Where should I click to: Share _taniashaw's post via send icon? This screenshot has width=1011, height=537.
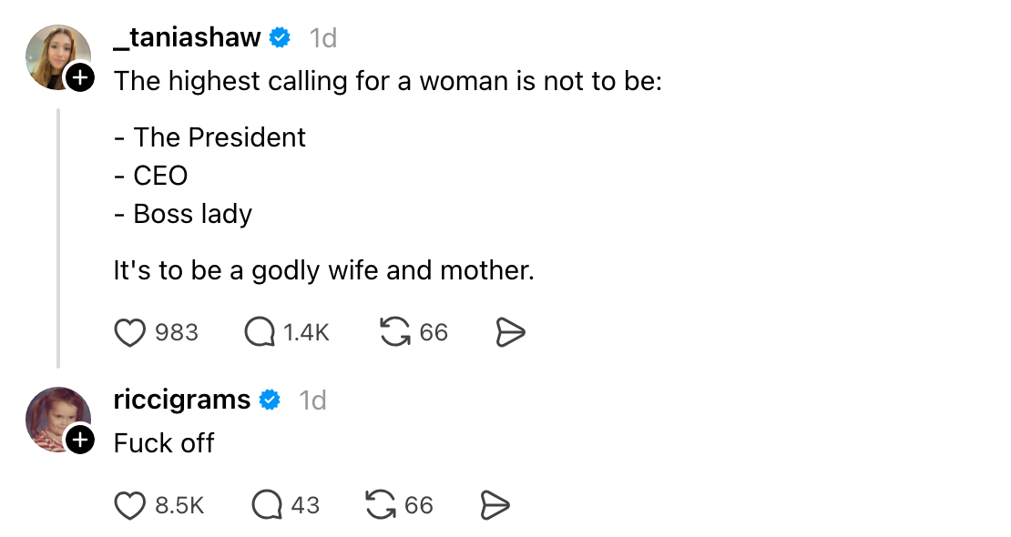click(511, 334)
